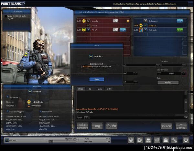
Task: Click the INVEN status badge on "S D" row
Action: (123, 30)
